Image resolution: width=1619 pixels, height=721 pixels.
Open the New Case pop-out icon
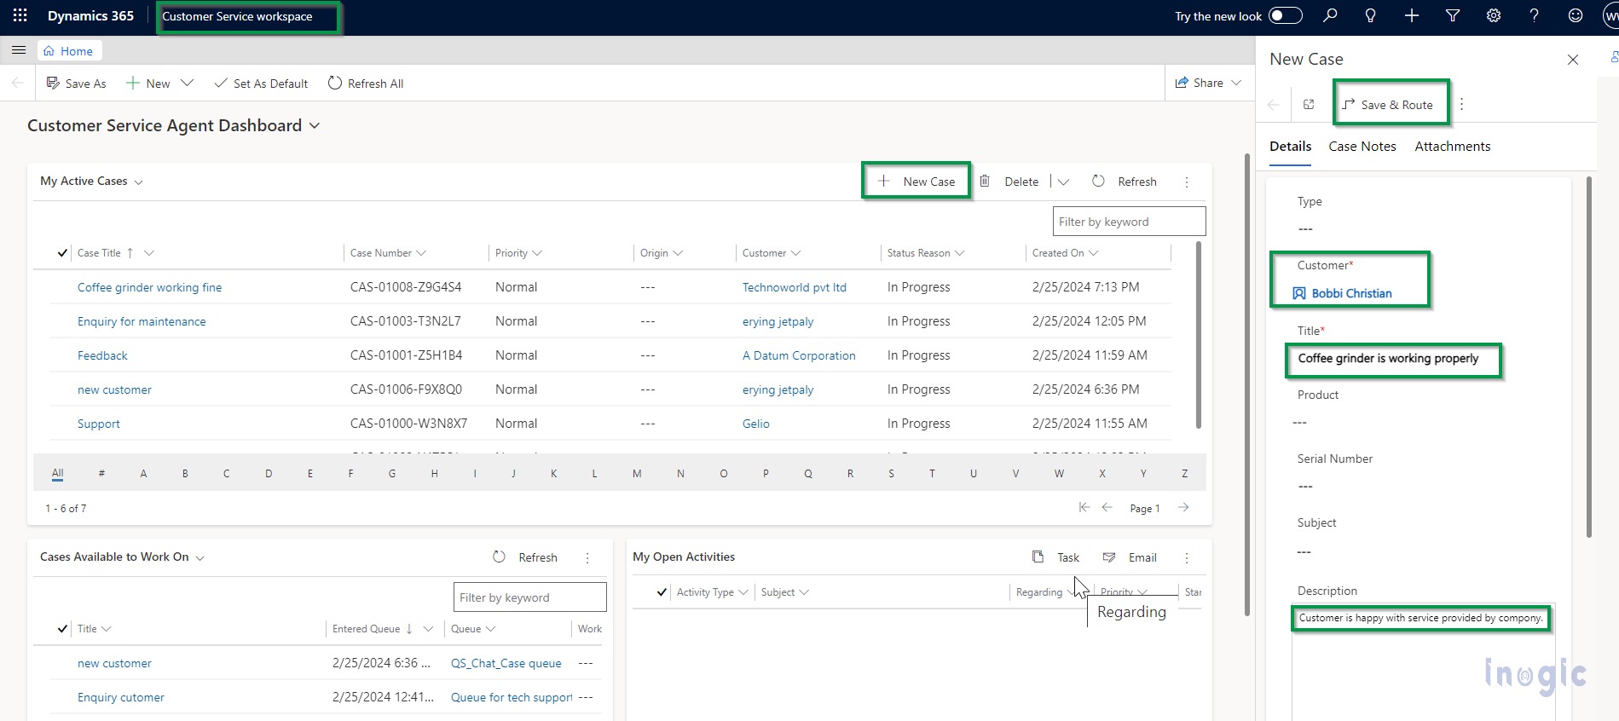tap(1309, 104)
